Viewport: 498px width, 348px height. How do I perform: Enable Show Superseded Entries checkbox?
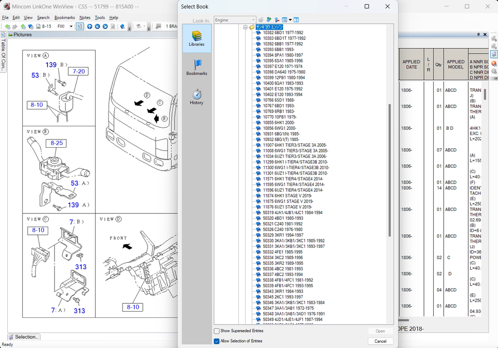tap(217, 331)
